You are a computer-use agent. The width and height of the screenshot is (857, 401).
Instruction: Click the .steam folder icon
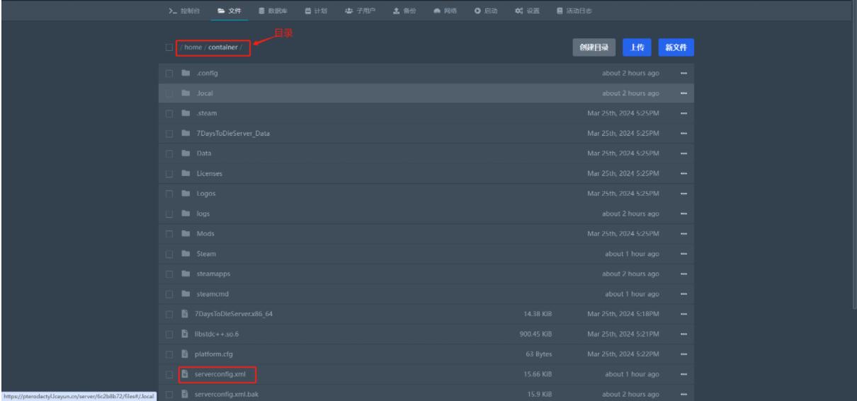click(x=186, y=113)
